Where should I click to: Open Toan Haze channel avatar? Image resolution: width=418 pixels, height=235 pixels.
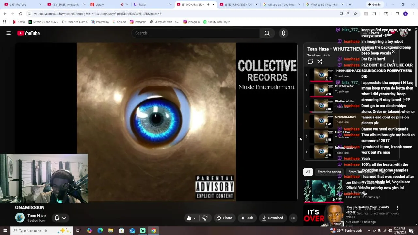coord(20,218)
